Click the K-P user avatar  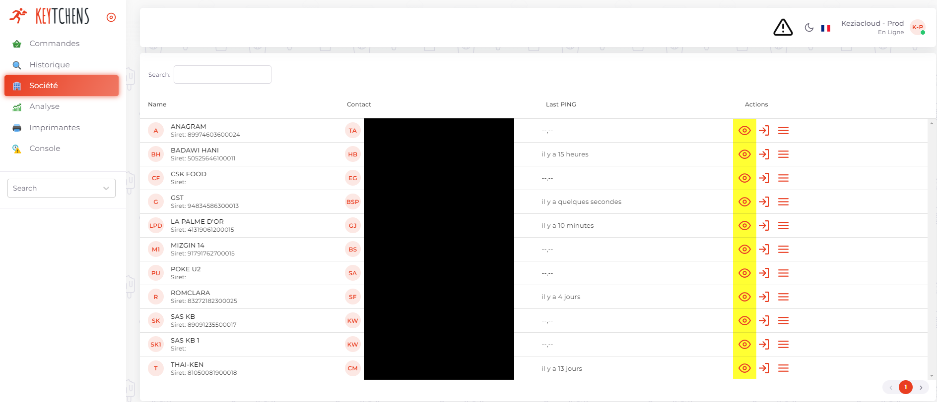918,27
